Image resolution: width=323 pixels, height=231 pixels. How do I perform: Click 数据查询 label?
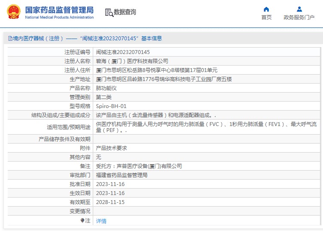coord(125,12)
